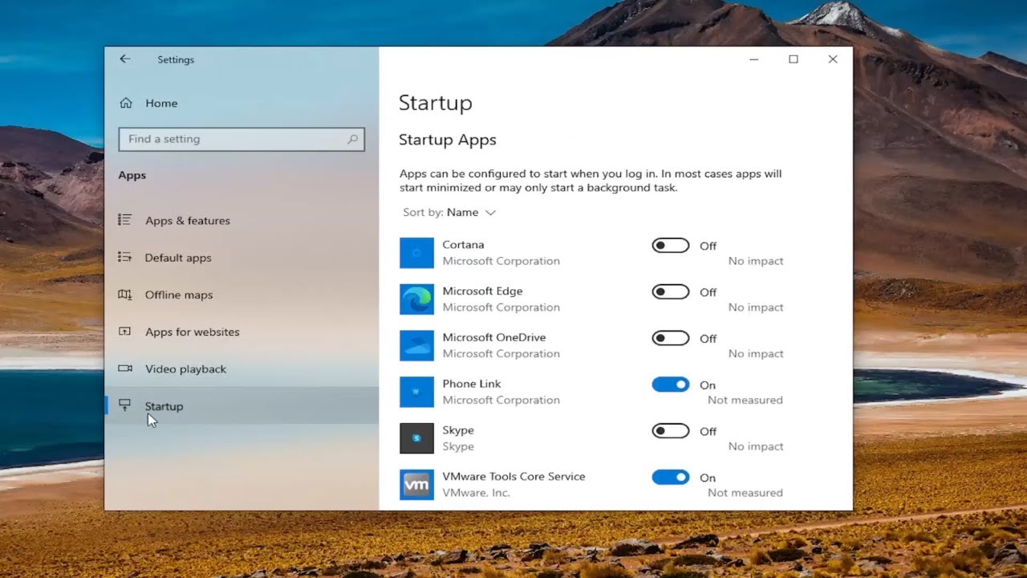The height and width of the screenshot is (578, 1027).
Task: Click the Phone Link app icon
Action: pos(416,392)
